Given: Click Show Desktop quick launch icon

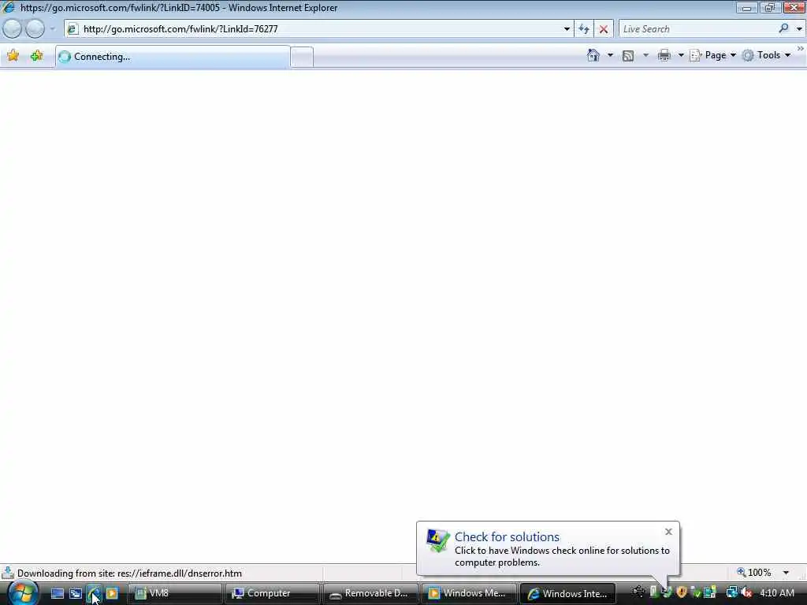Looking at the screenshot, I should 57,593.
